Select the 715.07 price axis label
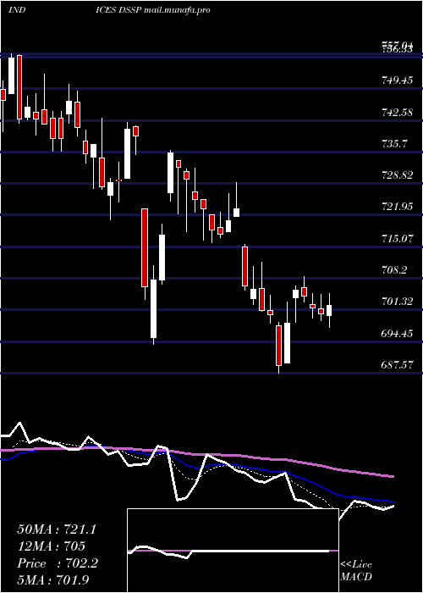Image resolution: width=423 pixels, height=593 pixels. pos(398,239)
